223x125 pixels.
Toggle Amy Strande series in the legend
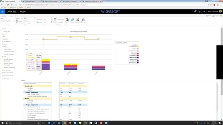(x=134, y=47)
